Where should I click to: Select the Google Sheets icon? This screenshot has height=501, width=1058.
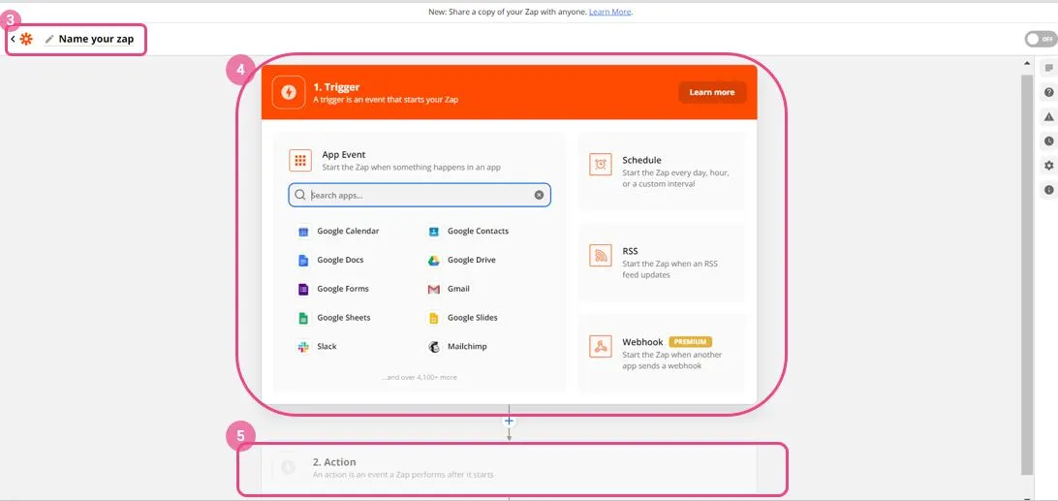[x=303, y=318]
